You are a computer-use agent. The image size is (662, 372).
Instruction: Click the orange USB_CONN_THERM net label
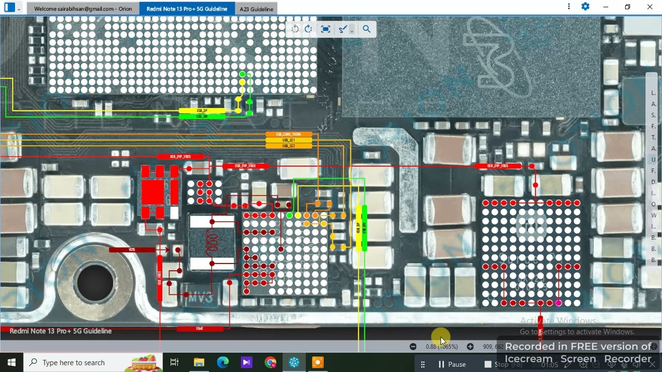[289, 134]
